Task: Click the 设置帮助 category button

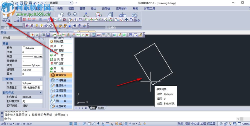Action: tap(61, 106)
